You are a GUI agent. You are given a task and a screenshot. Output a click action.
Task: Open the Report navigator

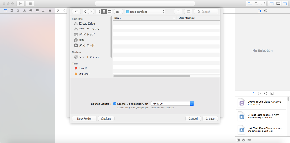click(x=50, y=11)
